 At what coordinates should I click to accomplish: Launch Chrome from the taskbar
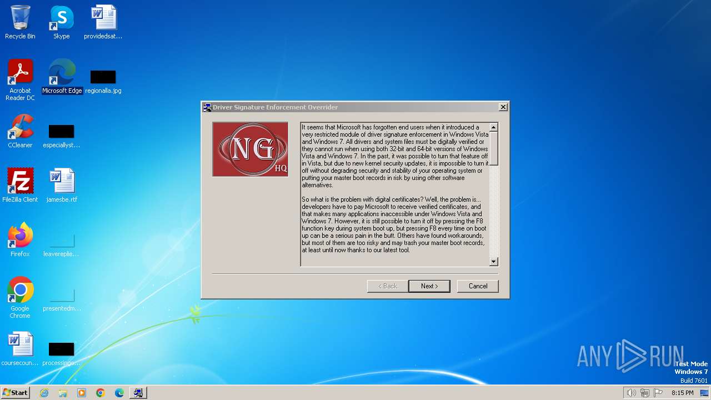(101, 393)
